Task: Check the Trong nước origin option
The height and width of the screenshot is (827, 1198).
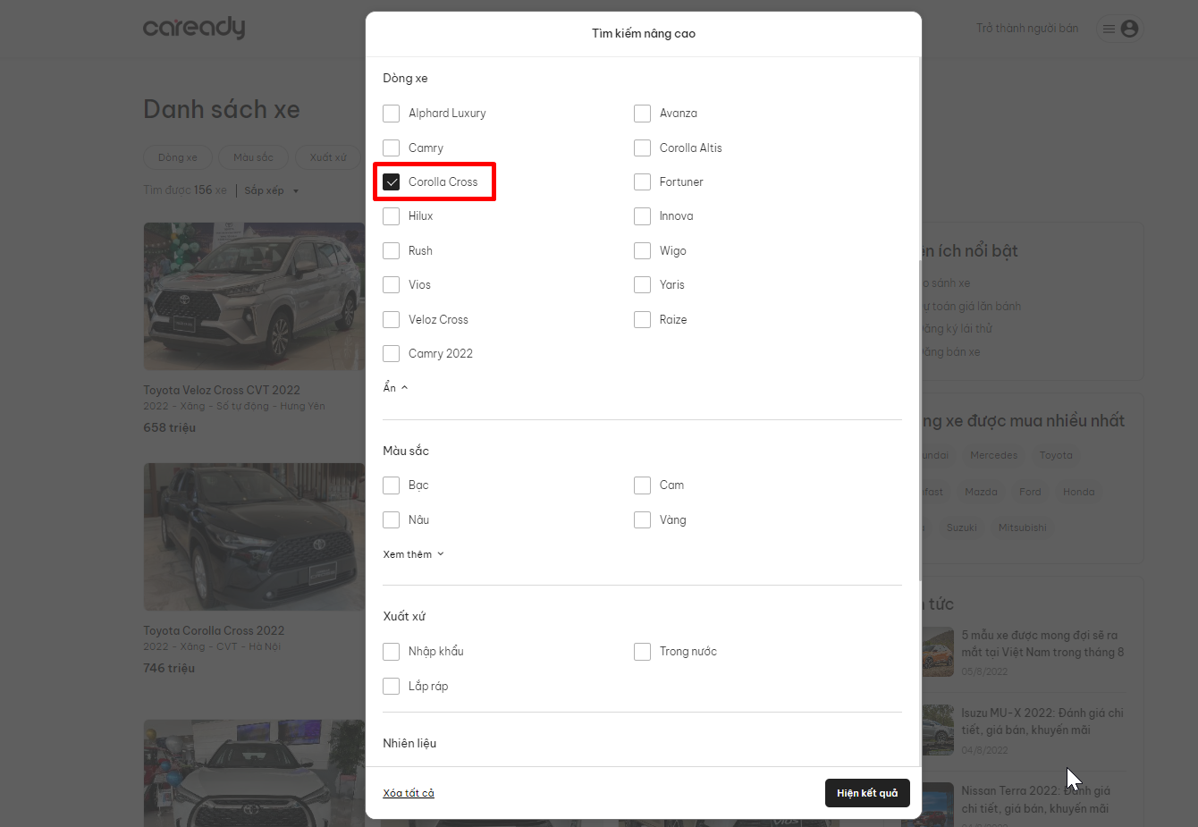Action: coord(642,652)
